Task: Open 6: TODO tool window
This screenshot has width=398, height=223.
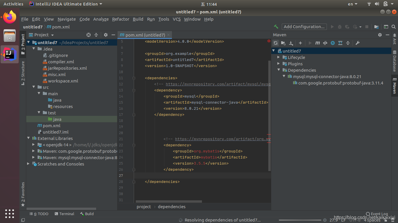Action: tap(39, 214)
